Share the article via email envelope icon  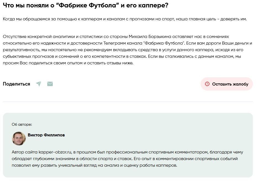[50, 84]
